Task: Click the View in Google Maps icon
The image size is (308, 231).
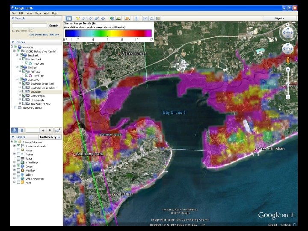Action: click(x=158, y=18)
